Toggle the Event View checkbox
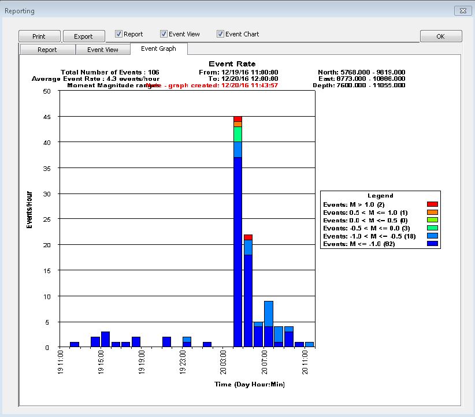475x417 pixels. point(164,34)
